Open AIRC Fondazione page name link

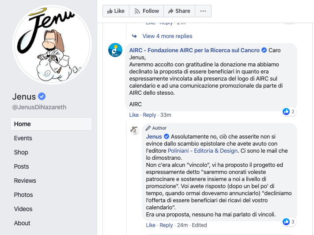click(x=194, y=50)
